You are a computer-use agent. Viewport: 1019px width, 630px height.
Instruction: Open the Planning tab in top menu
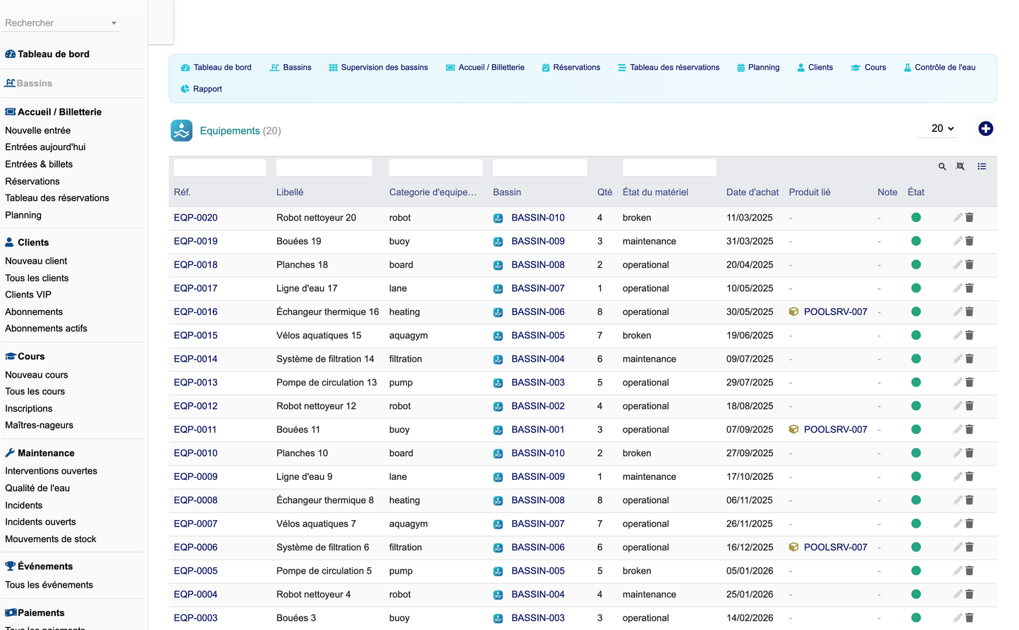pyautogui.click(x=758, y=68)
